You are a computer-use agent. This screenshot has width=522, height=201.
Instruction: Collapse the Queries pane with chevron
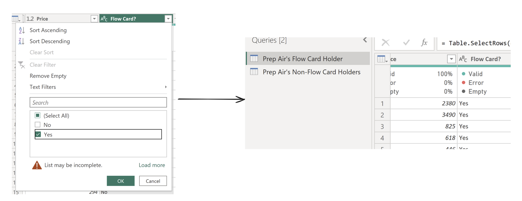[x=365, y=40]
